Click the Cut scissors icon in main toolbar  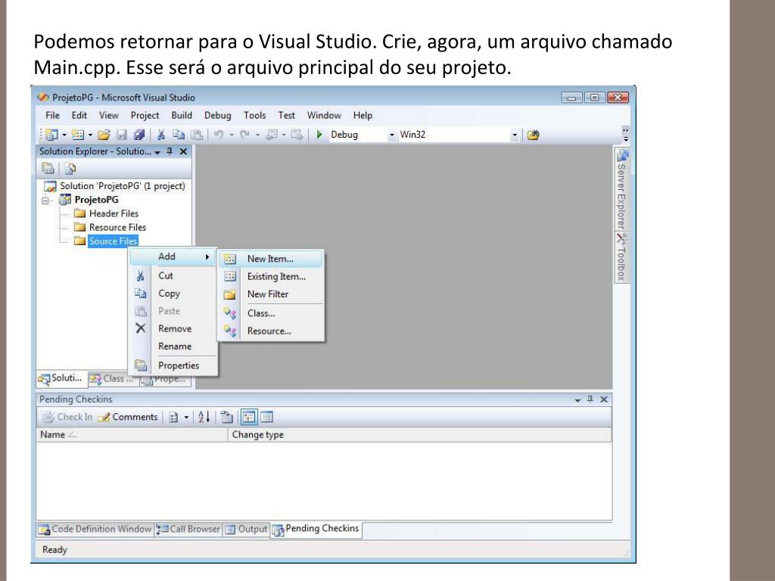pyautogui.click(x=161, y=135)
